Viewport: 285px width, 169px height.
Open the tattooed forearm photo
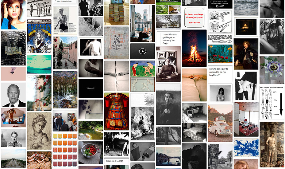(x=91, y=68)
